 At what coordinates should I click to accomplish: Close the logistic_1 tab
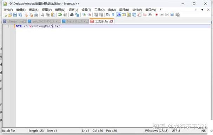pyautogui.click(x=87, y=21)
